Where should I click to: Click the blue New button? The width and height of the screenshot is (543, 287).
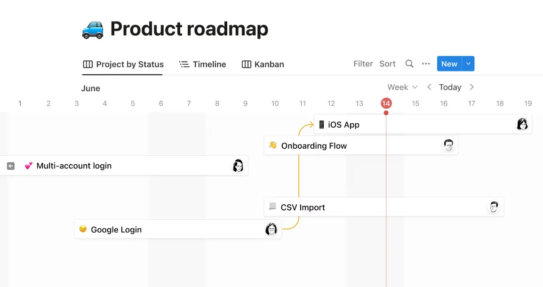(449, 64)
